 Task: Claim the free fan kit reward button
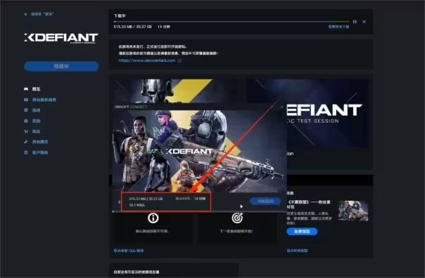coord(302,232)
